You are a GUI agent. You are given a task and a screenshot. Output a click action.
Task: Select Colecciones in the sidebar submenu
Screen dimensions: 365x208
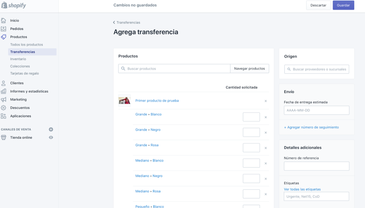click(20, 66)
